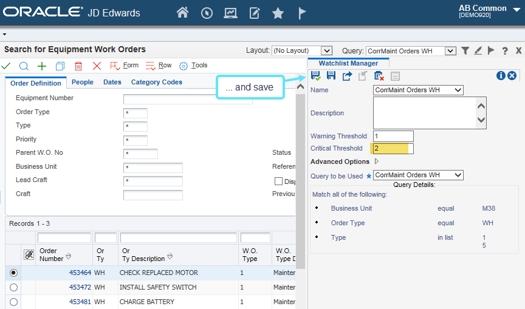Open order number 453464 link
The image size is (525, 309).
coord(80,273)
